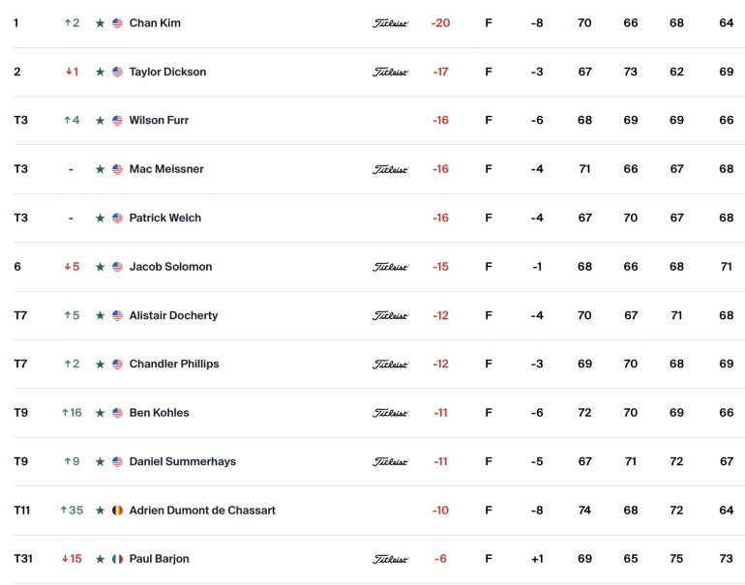Click the Titleist logo in Jacob Solomon's row
This screenshot has height=585, width=745.
coord(390,267)
